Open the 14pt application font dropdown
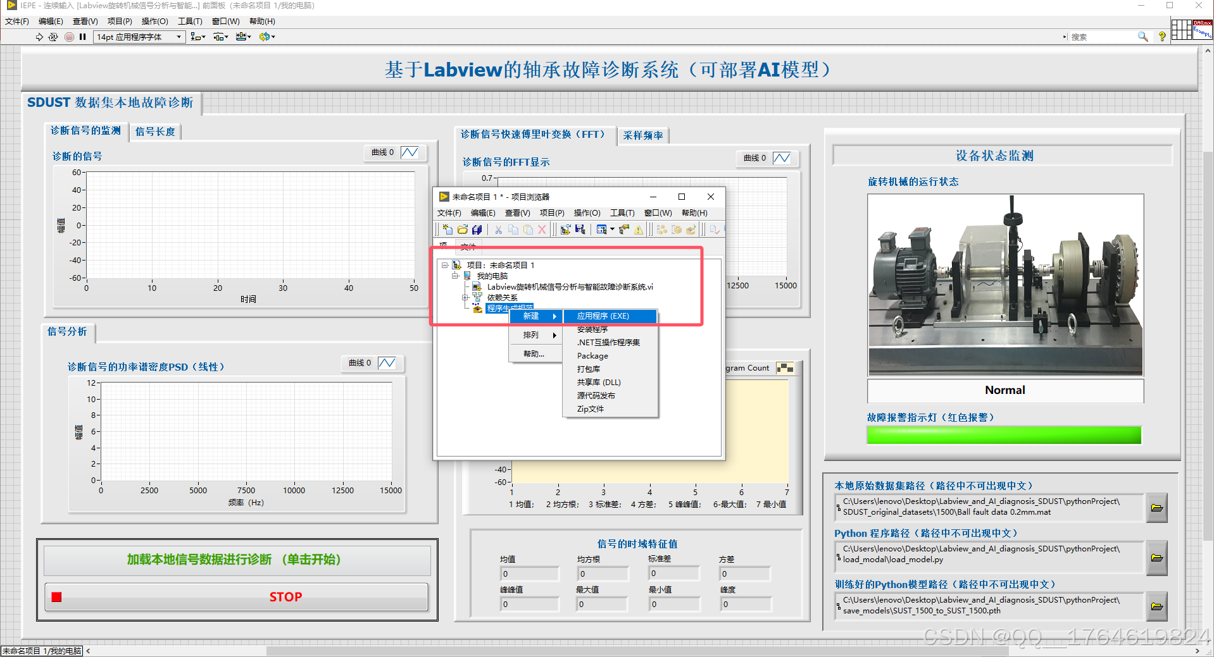Viewport: 1214px width, 657px height. (x=139, y=37)
